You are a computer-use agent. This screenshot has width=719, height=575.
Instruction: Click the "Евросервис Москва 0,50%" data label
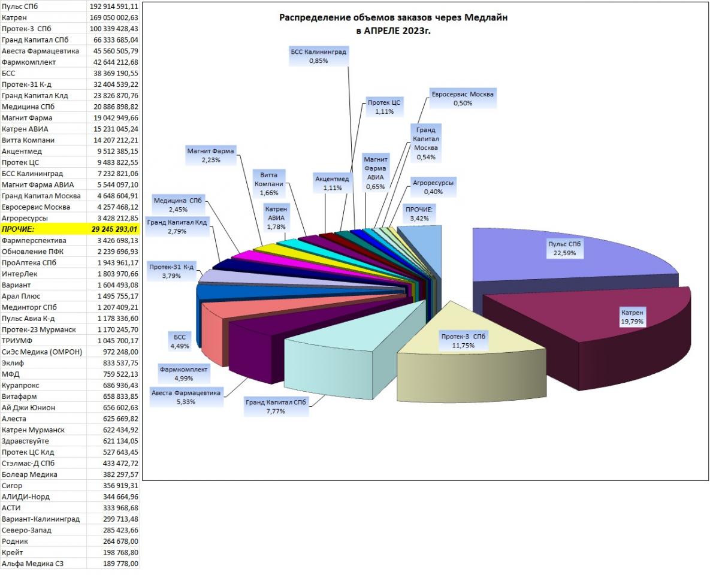(464, 99)
